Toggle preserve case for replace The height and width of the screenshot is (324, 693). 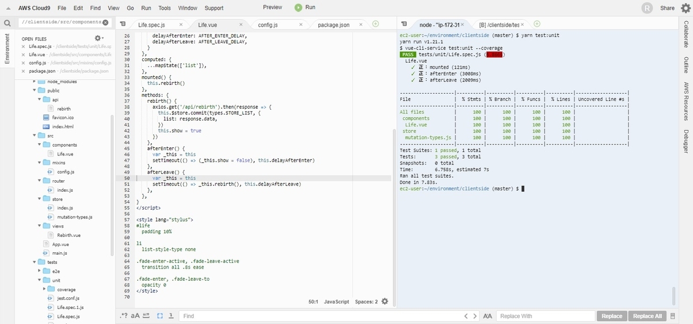(488, 316)
